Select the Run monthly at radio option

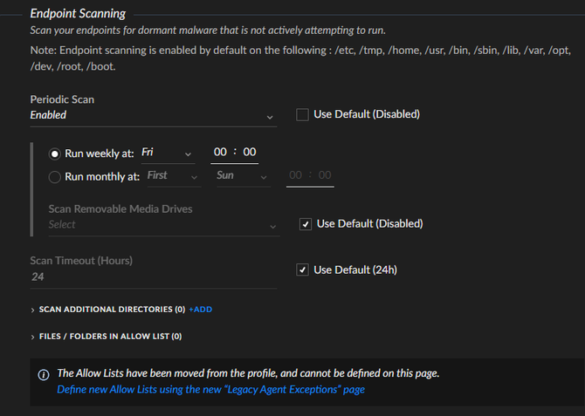[55, 176]
